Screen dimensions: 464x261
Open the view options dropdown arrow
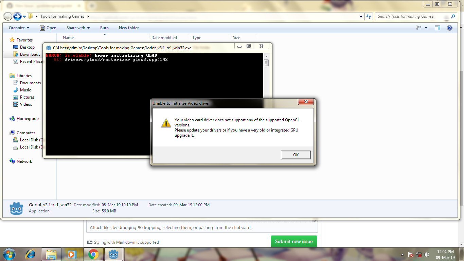(426, 28)
